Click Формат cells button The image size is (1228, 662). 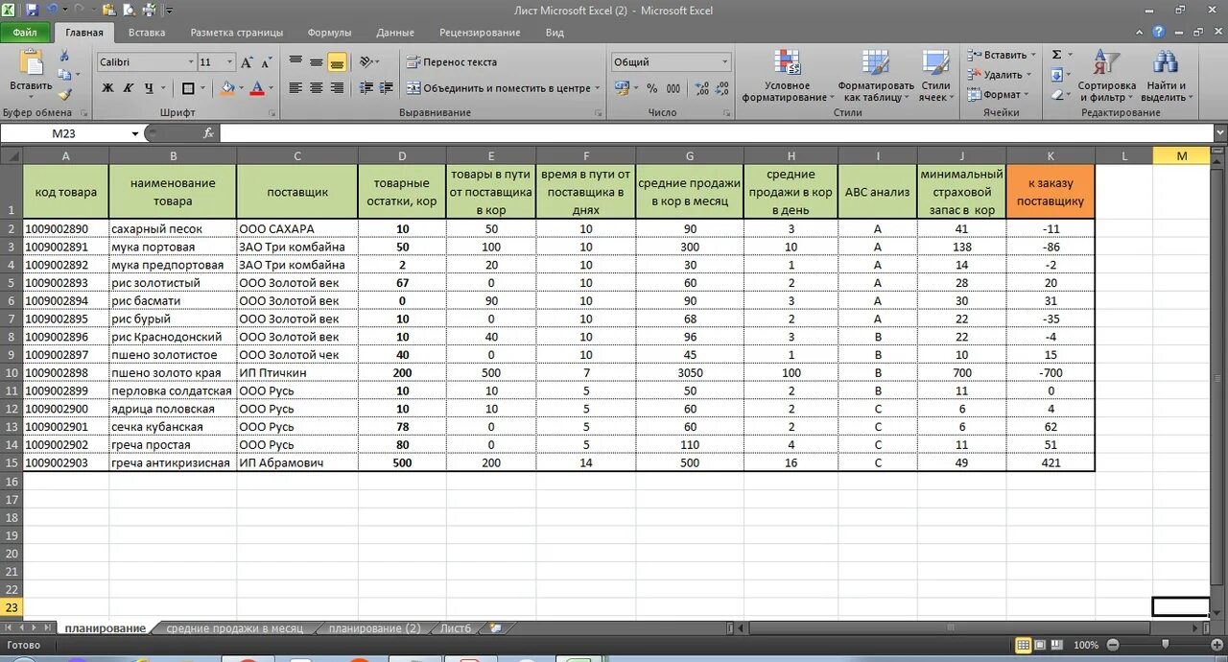(999, 95)
